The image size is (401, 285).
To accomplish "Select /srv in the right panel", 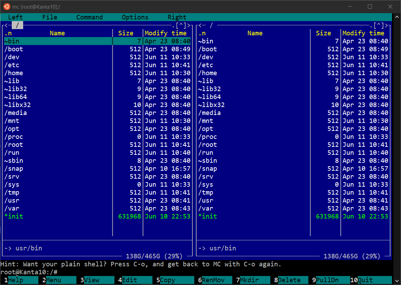I will (293, 177).
